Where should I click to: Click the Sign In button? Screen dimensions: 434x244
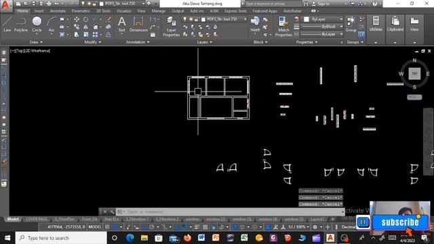coord(321,3)
